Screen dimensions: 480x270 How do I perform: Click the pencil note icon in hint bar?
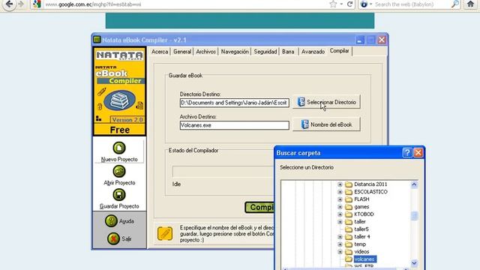click(165, 233)
